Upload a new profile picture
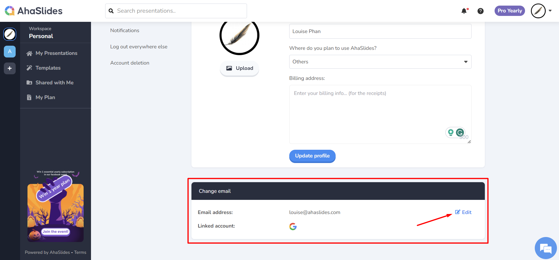Image resolution: width=559 pixels, height=260 pixels. coord(239,68)
